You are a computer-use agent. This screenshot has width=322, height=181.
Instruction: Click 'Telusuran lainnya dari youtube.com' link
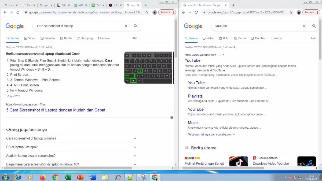211,135
